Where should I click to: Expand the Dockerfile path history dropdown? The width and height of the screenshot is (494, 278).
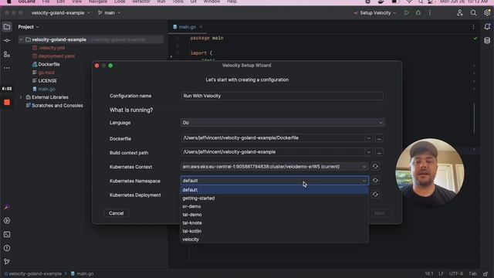(368, 138)
